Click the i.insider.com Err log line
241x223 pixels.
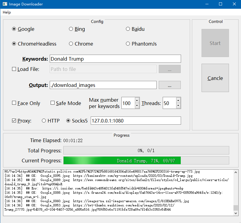(x=94, y=188)
